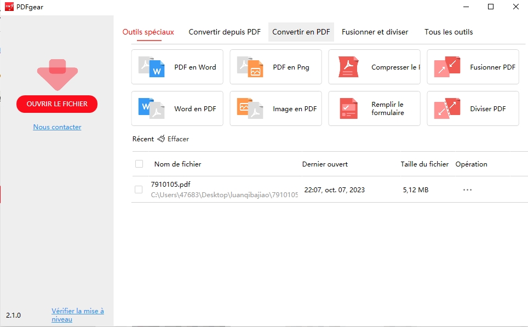Switch to the Tous les outils tab
This screenshot has width=528, height=327.
pyautogui.click(x=448, y=32)
